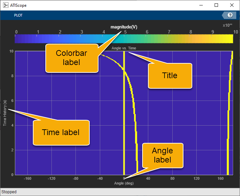The height and width of the screenshot is (196, 240).
Task: Click the -40 angle tick label
Action: click(100, 178)
